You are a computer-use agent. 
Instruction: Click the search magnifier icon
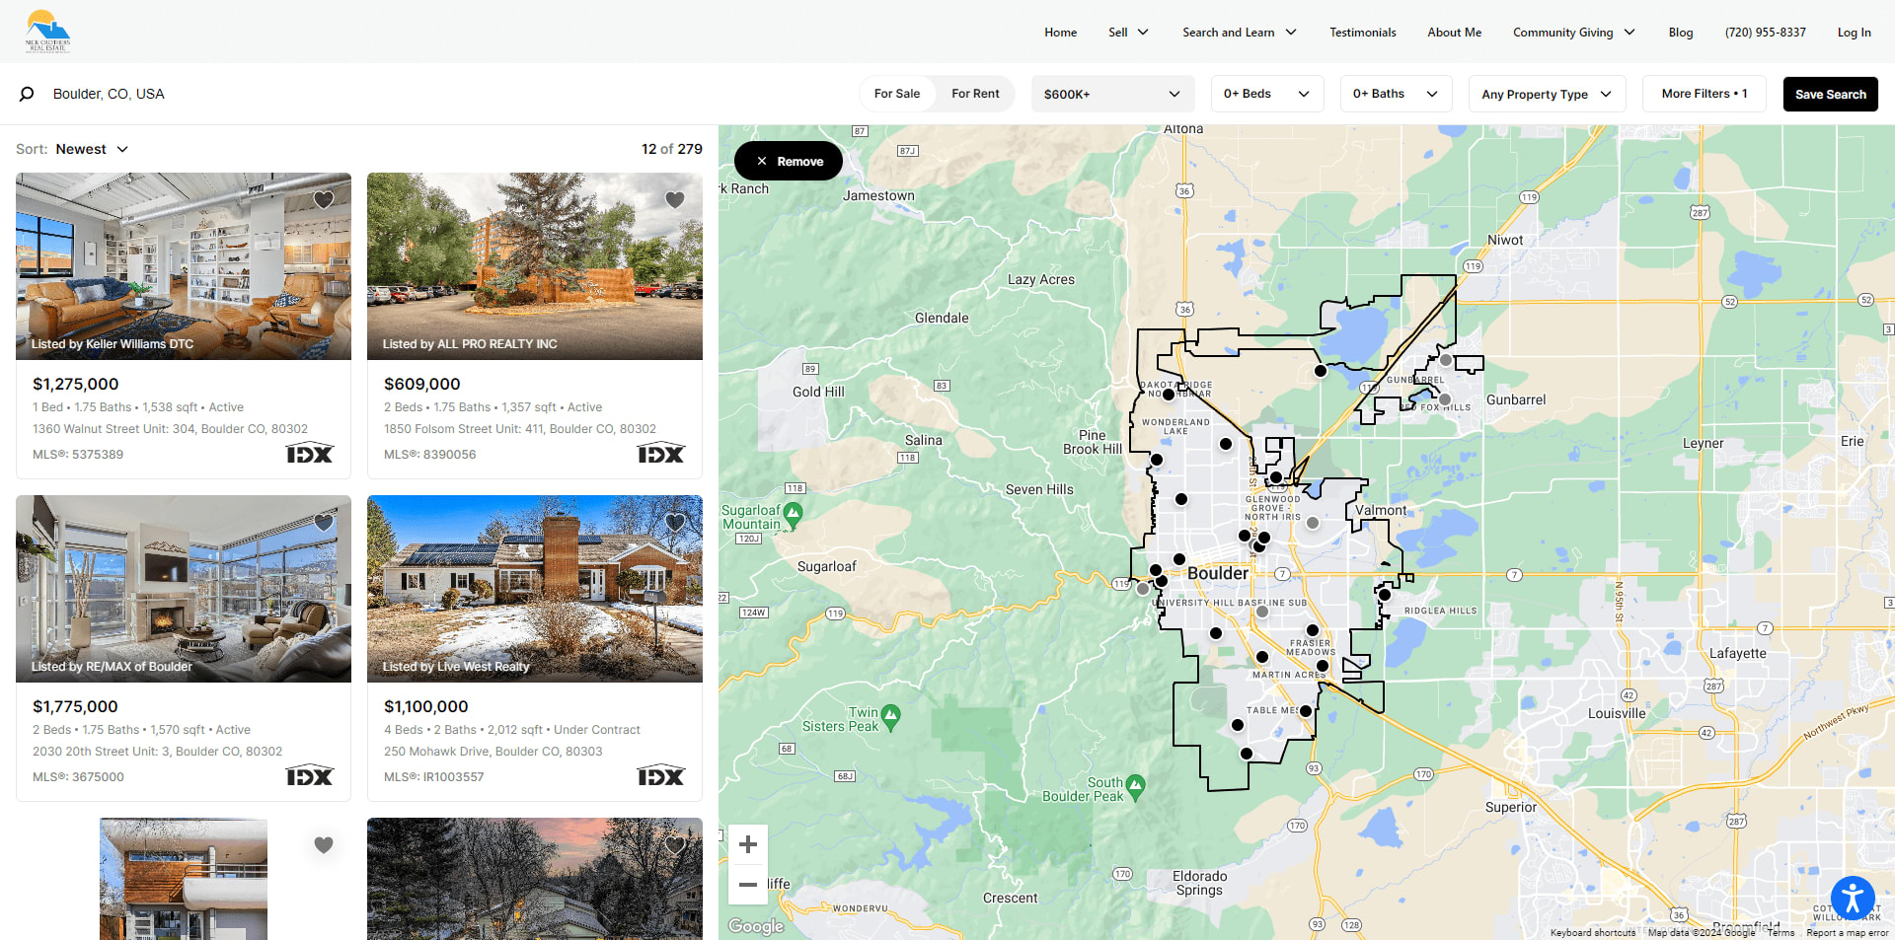(x=27, y=94)
